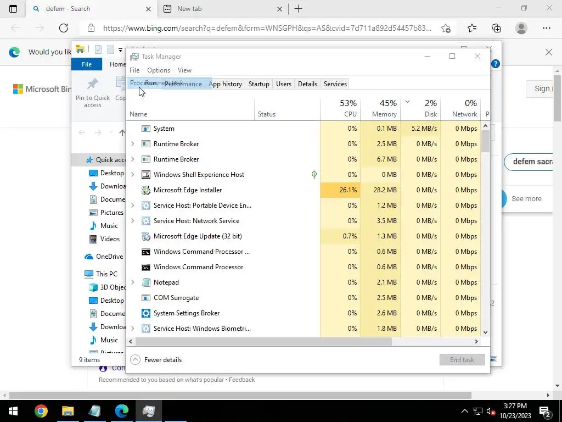Click the Edge address bar URL field

click(267, 28)
